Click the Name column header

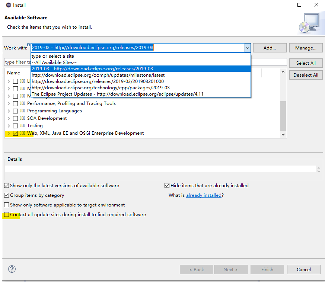click(14, 73)
